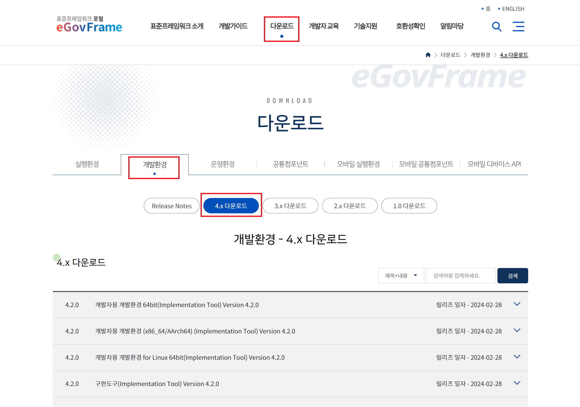Expand the 64bit Implementation Tool 4.2.0 row

[517, 304]
